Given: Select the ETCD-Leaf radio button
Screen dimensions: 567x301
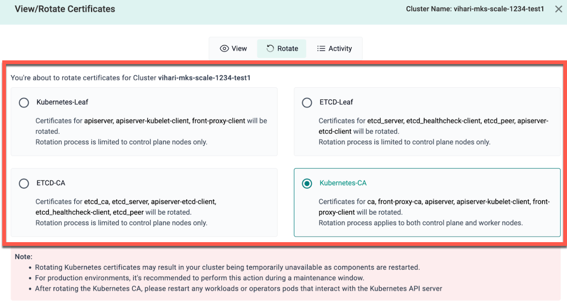Looking at the screenshot, I should click(307, 103).
